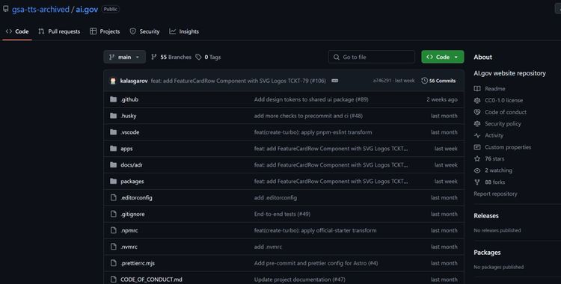Open the .github folder
This screenshot has height=284, width=561.
pyautogui.click(x=129, y=99)
